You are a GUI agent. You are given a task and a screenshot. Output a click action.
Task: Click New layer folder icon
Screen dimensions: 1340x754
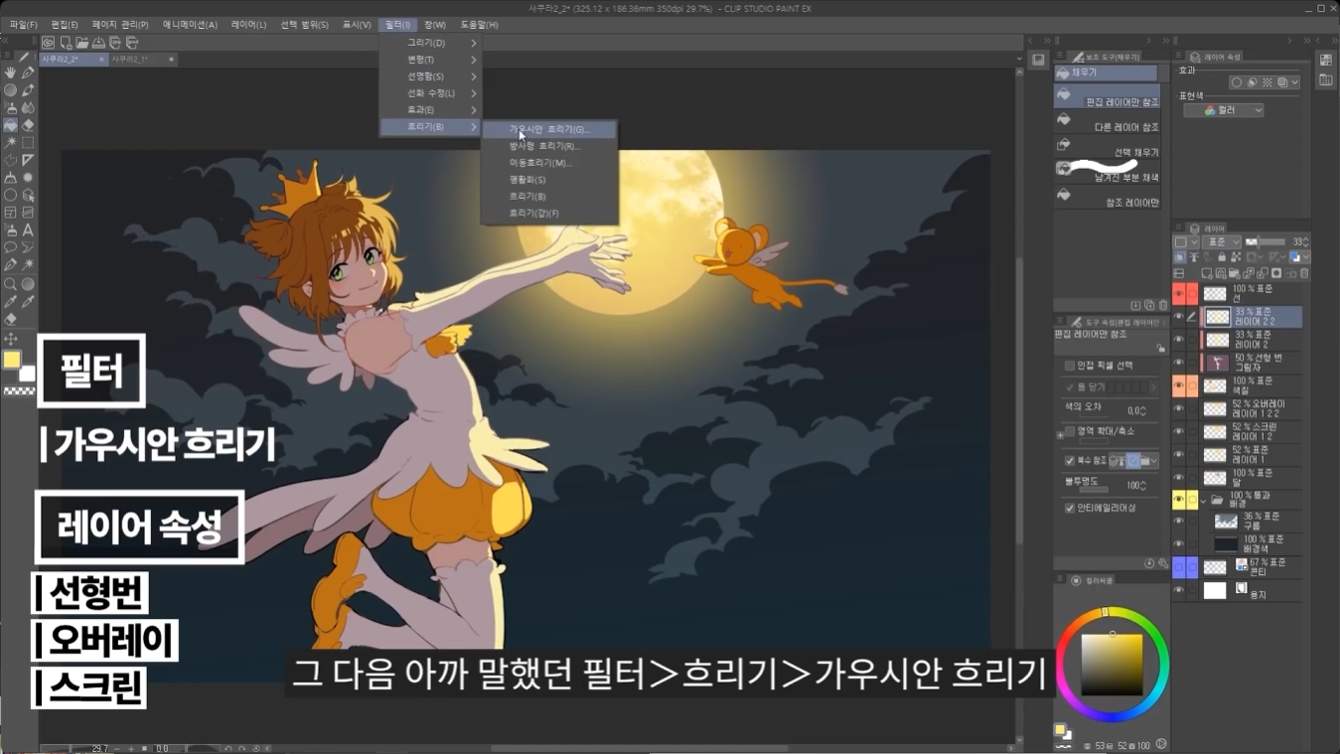1235,273
